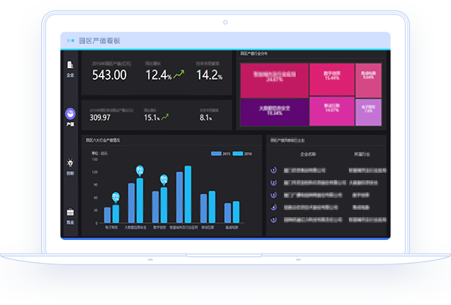This screenshot has width=451, height=305.
Task: Open the 创新 lightbulb sidebar item
Action: pos(70,163)
